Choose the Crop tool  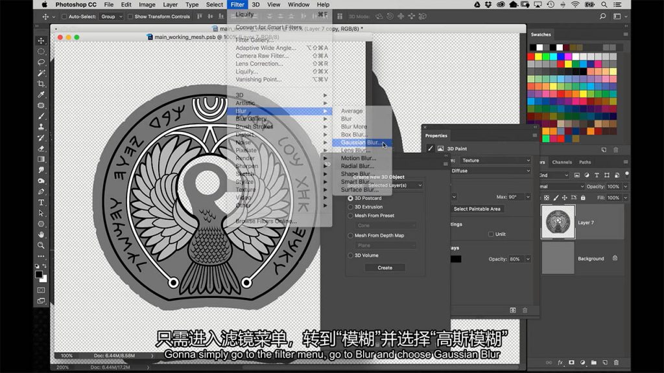41,84
